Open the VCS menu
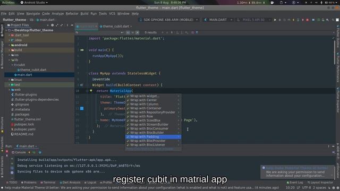This screenshot has height=191, width=340. (x=112, y=14)
